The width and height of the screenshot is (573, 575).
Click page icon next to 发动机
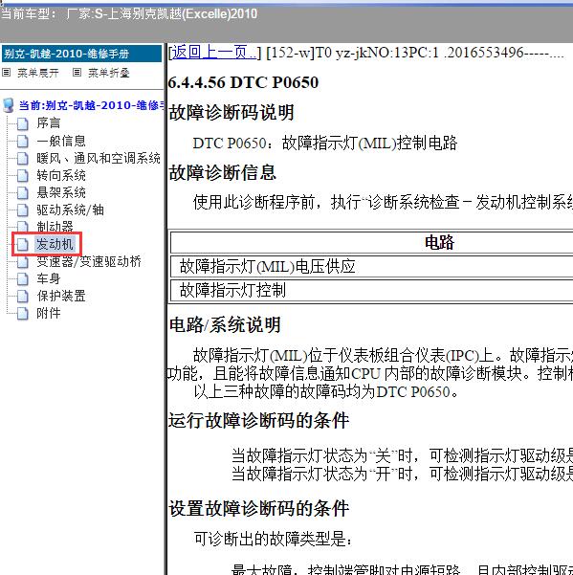(x=23, y=245)
